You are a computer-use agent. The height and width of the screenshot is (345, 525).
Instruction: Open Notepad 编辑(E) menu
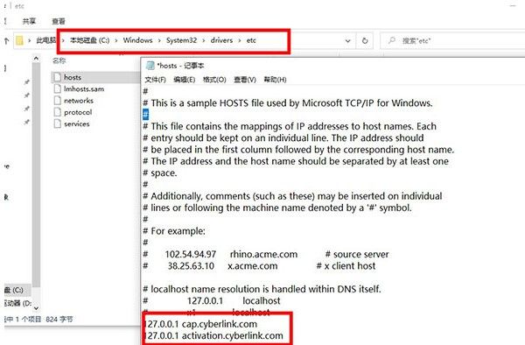185,80
